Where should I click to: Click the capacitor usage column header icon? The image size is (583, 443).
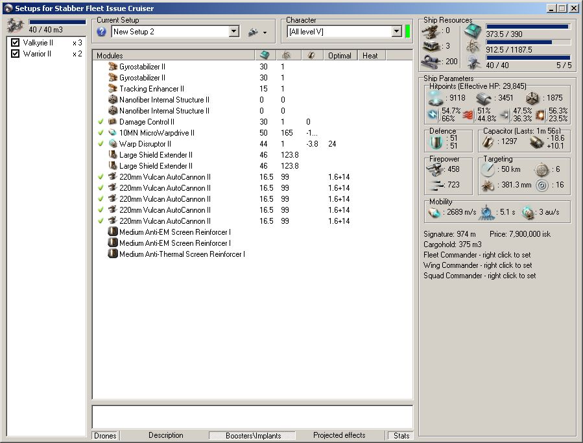(311, 55)
